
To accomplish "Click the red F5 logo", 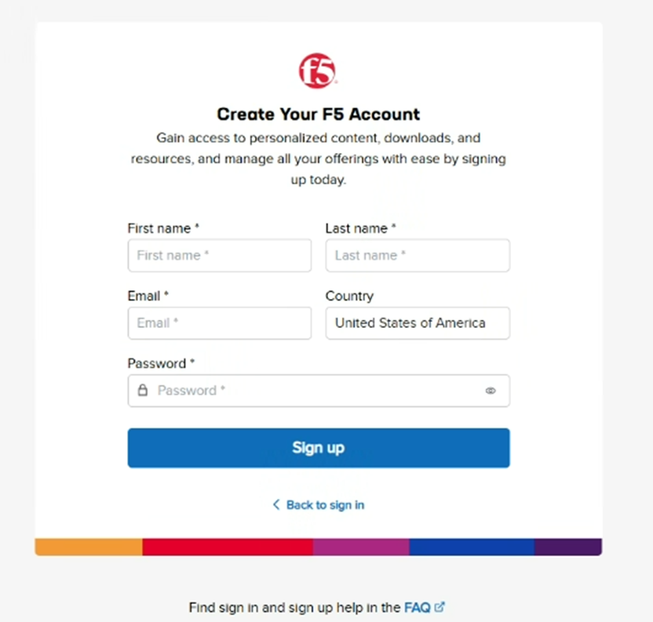I will [318, 71].
